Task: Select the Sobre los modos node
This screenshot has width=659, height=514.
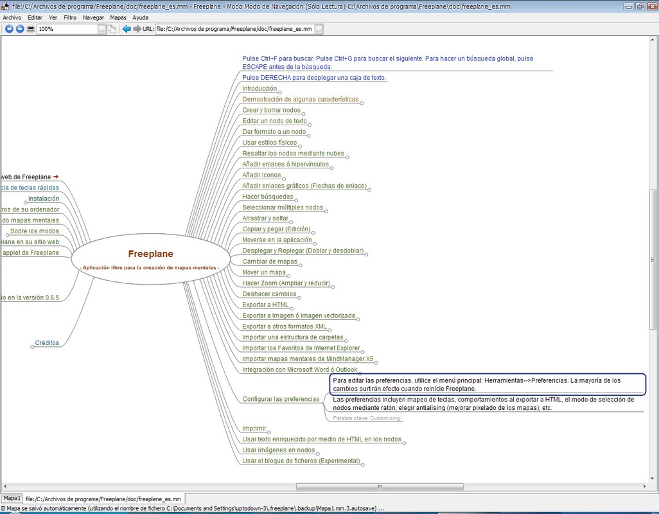Action: [35, 231]
